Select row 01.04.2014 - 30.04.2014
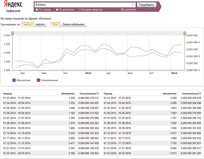Viewport: 204px width, 159px height. [x=51, y=103]
